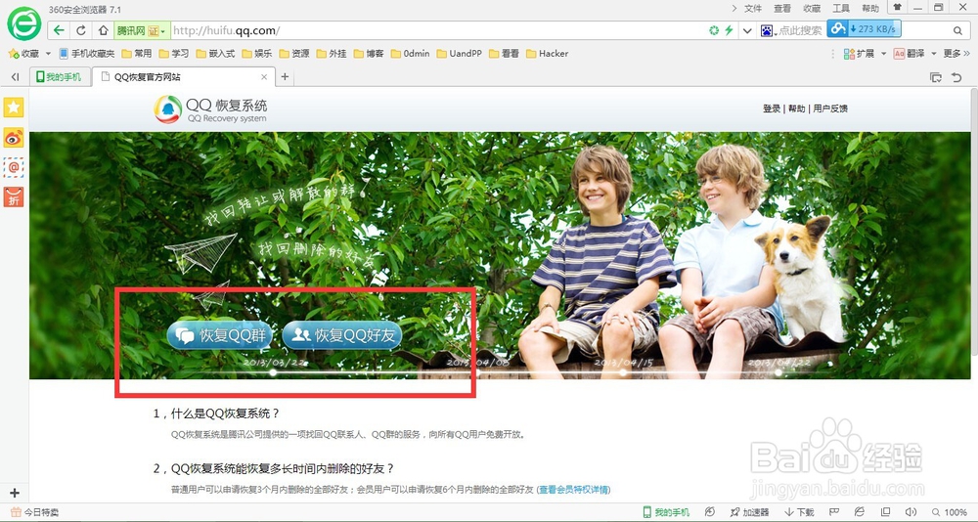Click the skin (shirt) icon in title bar
The width and height of the screenshot is (978, 522).
[x=897, y=8]
